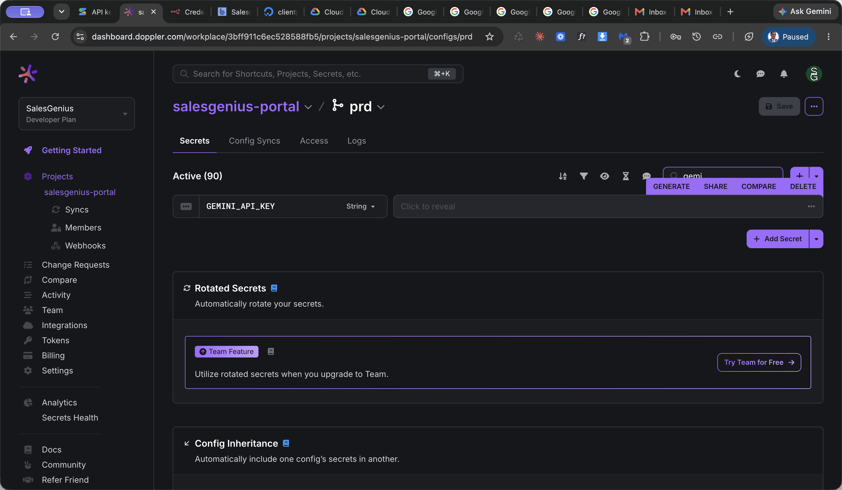Open the feedback chat bubble in the header

coord(761,74)
